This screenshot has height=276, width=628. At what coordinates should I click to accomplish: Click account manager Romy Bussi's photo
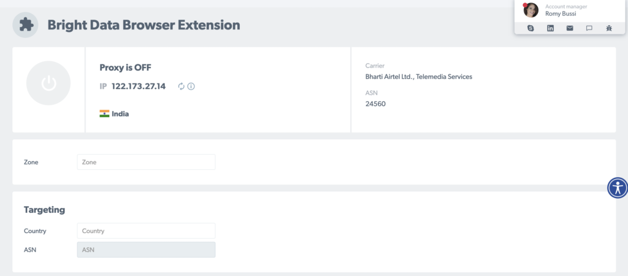click(x=531, y=10)
